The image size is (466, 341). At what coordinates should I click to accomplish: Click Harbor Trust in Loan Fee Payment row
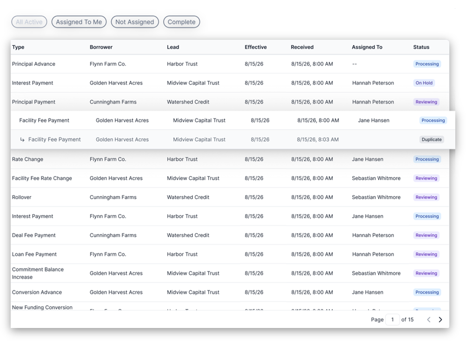182,254
